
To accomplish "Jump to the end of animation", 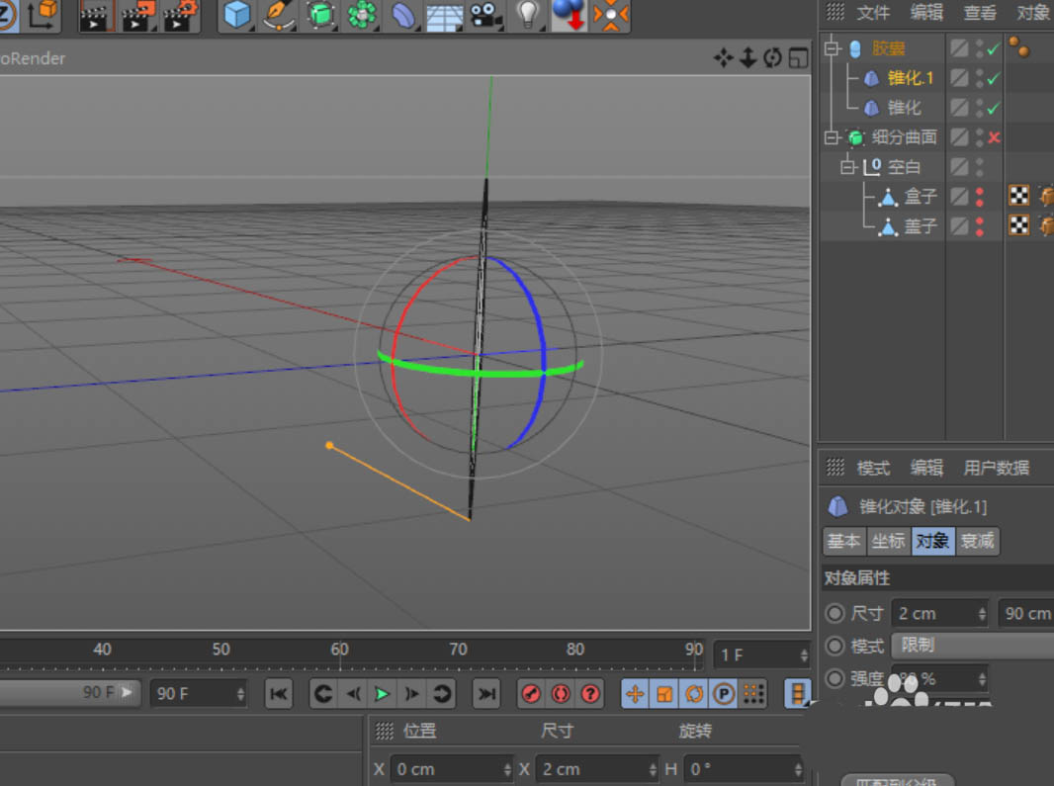I will pos(485,694).
